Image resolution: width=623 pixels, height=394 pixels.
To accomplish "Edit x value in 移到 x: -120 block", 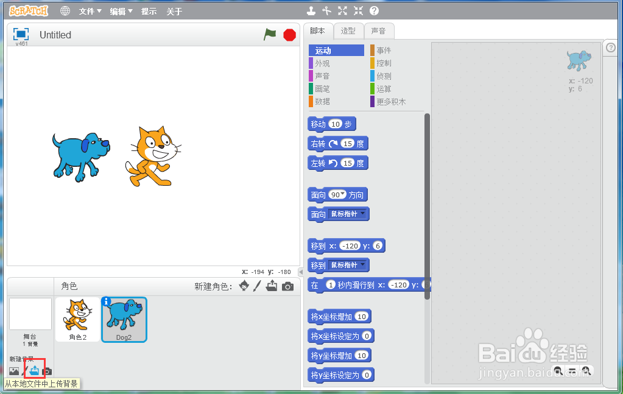I will (350, 246).
